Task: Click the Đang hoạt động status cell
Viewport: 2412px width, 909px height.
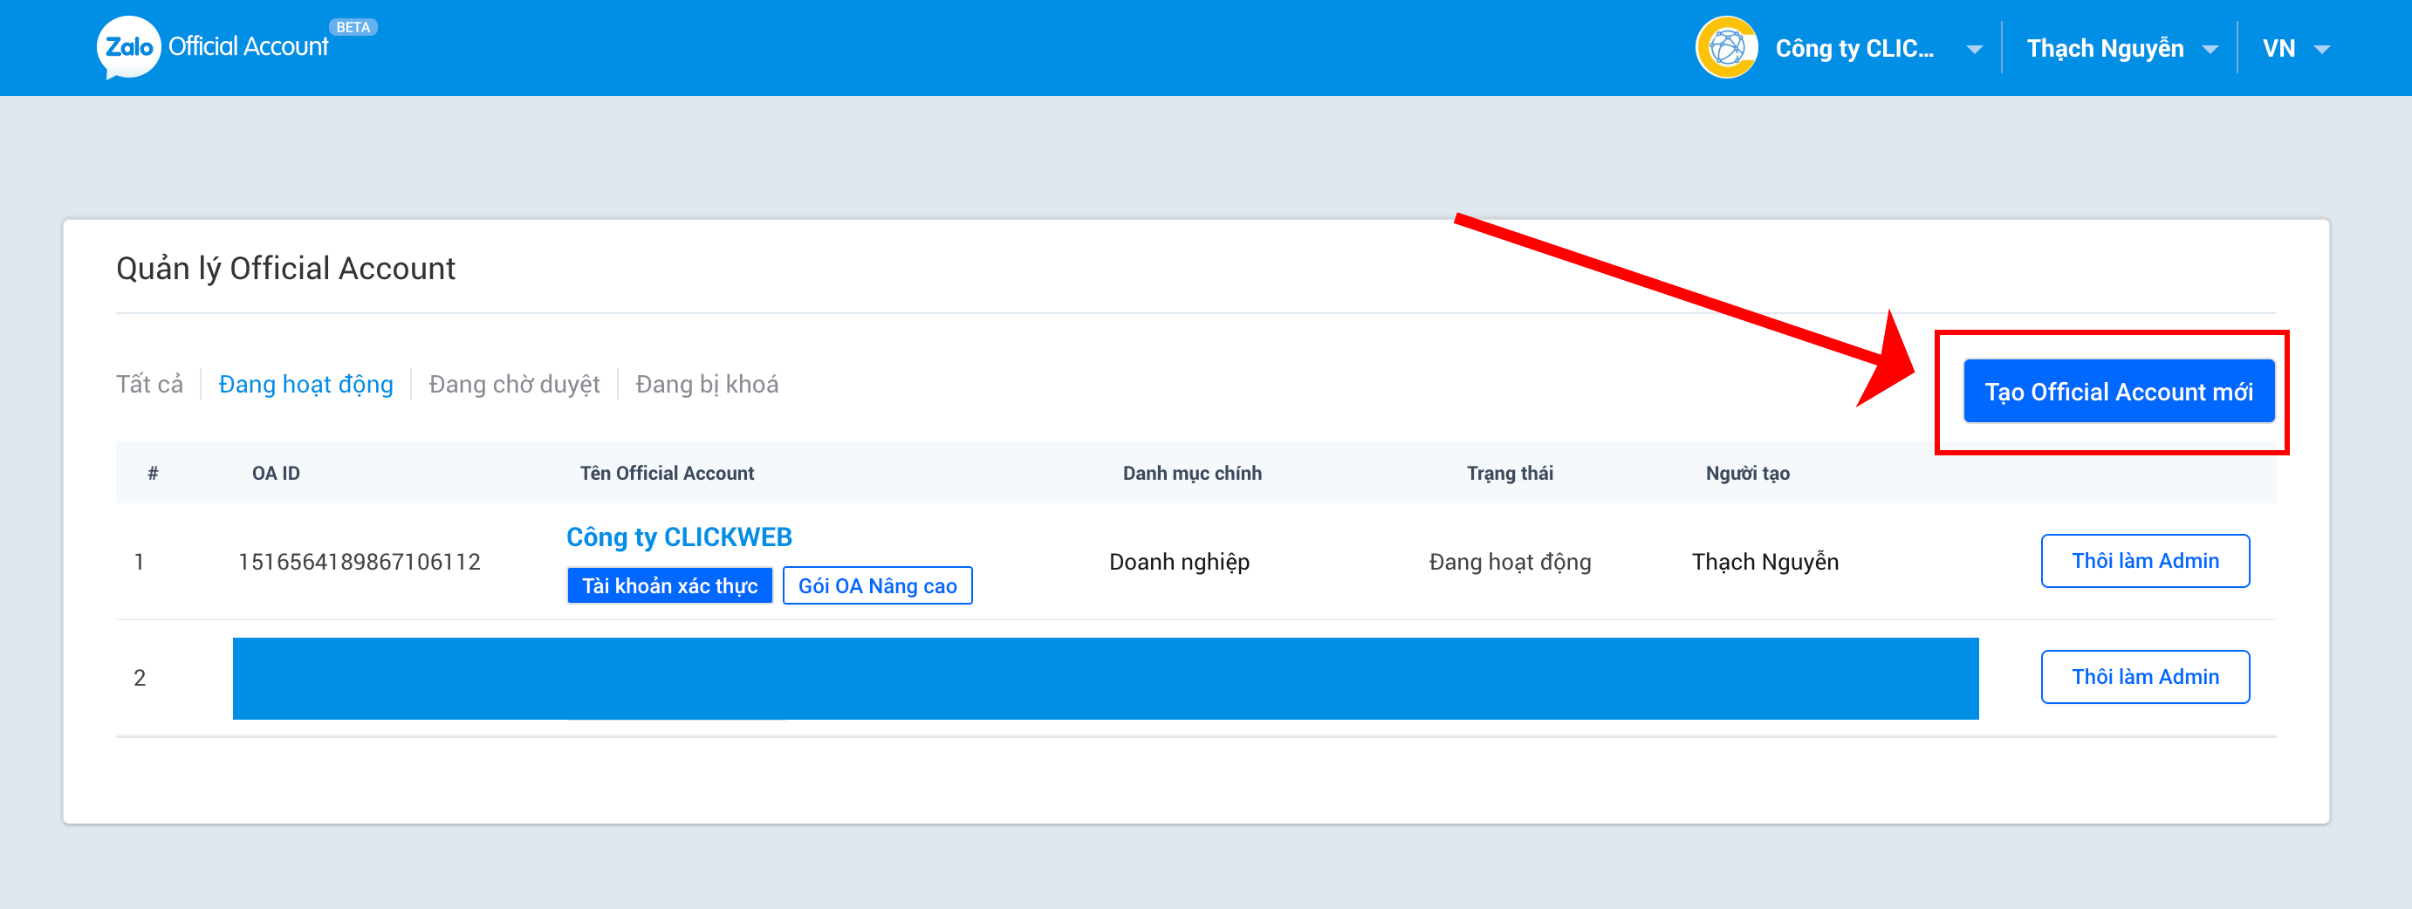Action: 1511,562
